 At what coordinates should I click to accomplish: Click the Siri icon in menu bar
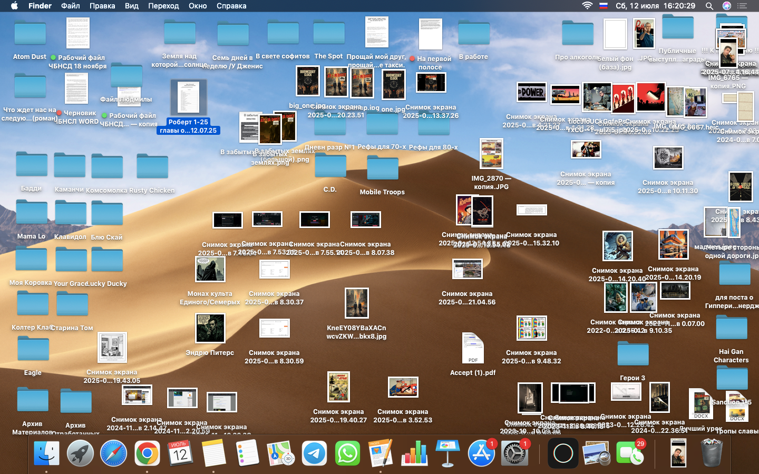727,6
